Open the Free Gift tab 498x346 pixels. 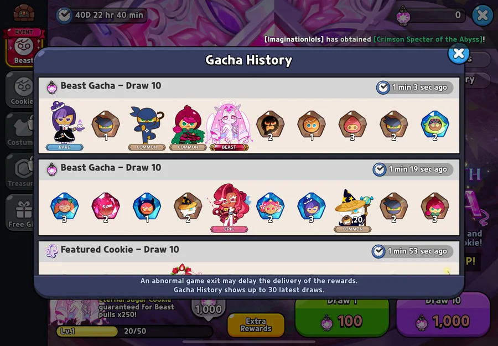pos(20,212)
